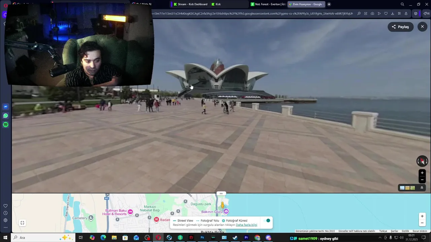Open sidebar settings gear icon
The width and height of the screenshot is (431, 242).
click(5, 220)
